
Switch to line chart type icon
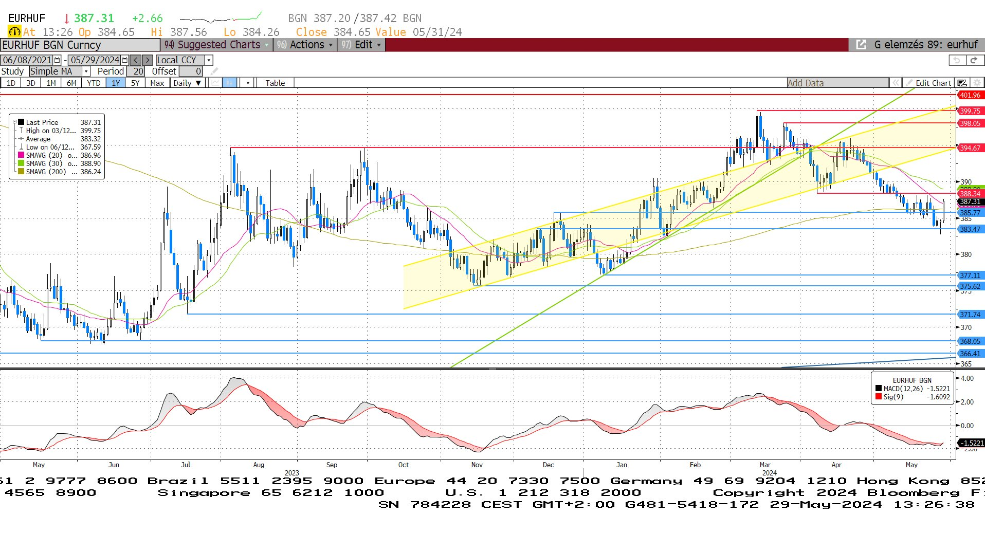click(215, 83)
